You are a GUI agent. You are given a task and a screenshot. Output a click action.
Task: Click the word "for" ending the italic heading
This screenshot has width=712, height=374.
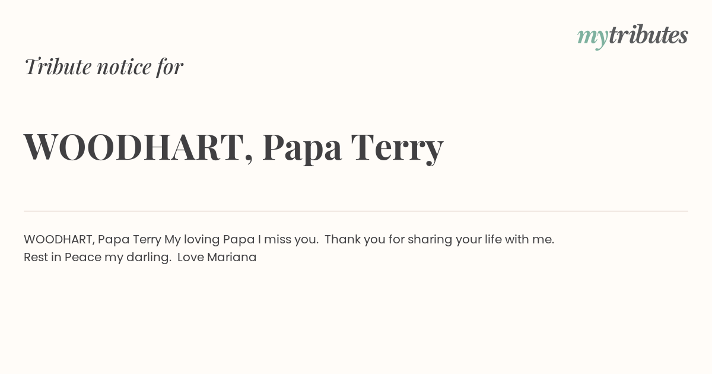pyautogui.click(x=170, y=67)
